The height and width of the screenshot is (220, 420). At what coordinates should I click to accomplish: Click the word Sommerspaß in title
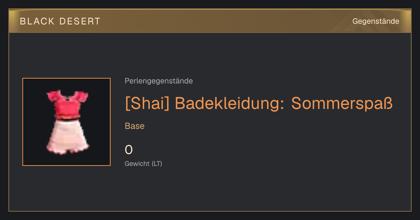coord(342,103)
